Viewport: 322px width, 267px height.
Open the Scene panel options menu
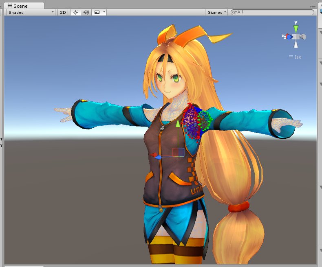[313, 7]
